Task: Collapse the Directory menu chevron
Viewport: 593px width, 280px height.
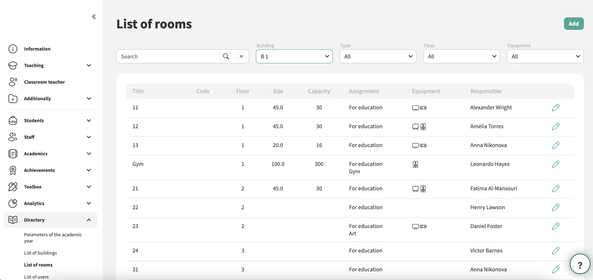Action: 89,220
